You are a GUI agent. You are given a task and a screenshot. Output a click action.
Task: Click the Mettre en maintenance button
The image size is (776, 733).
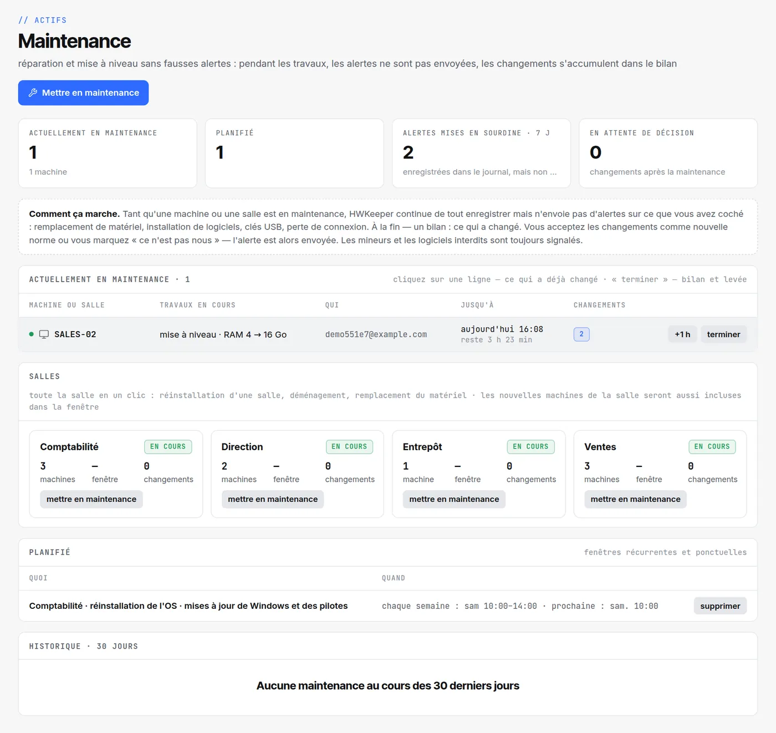[83, 93]
